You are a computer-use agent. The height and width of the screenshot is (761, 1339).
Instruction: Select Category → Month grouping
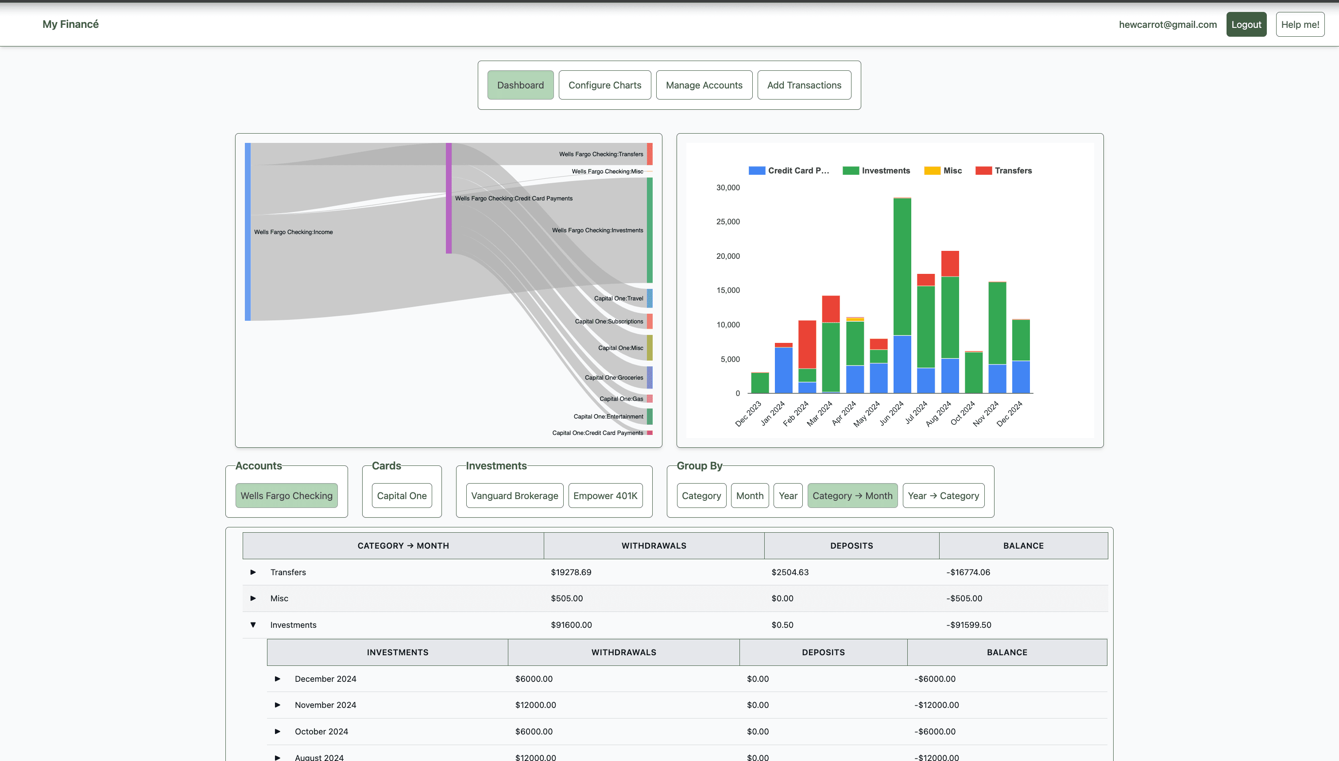pyautogui.click(x=852, y=496)
